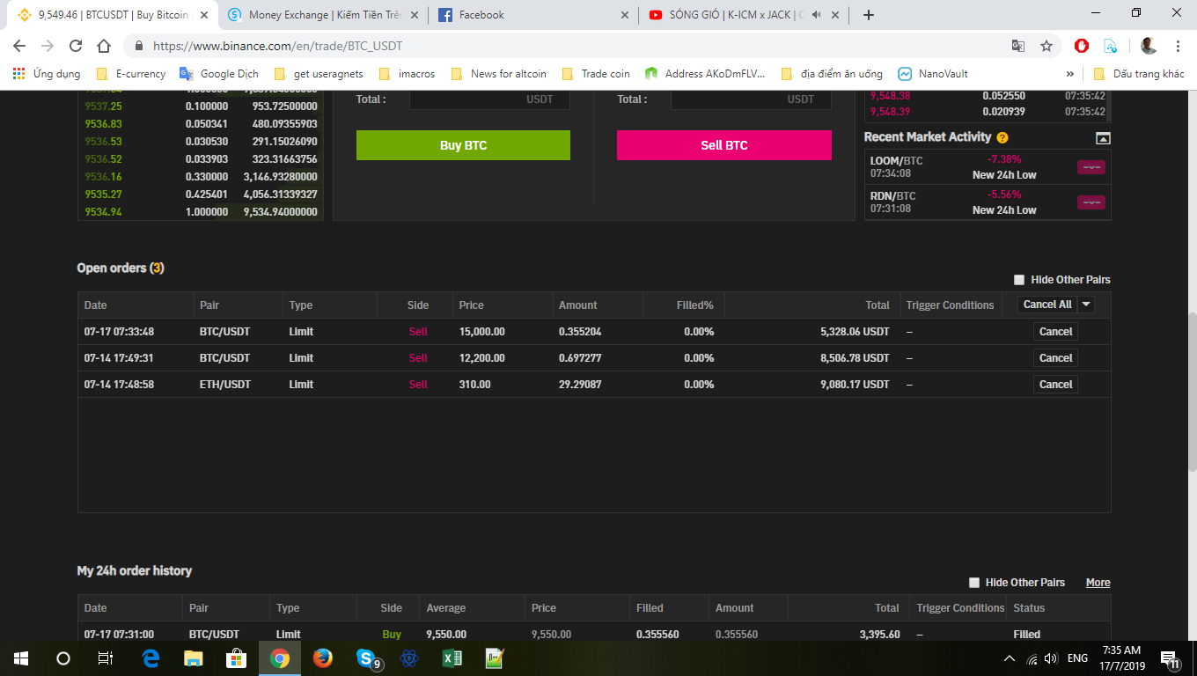This screenshot has width=1197, height=676.
Task: Expand the hidden bookmarks chevron
Action: pyautogui.click(x=1070, y=74)
